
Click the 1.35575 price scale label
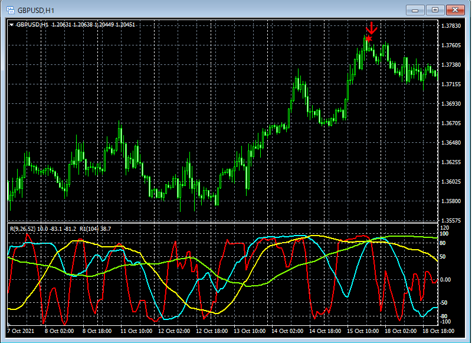[x=451, y=220]
